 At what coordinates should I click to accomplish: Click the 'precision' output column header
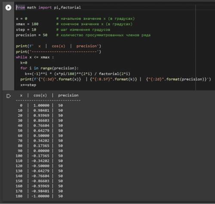click(x=68, y=95)
